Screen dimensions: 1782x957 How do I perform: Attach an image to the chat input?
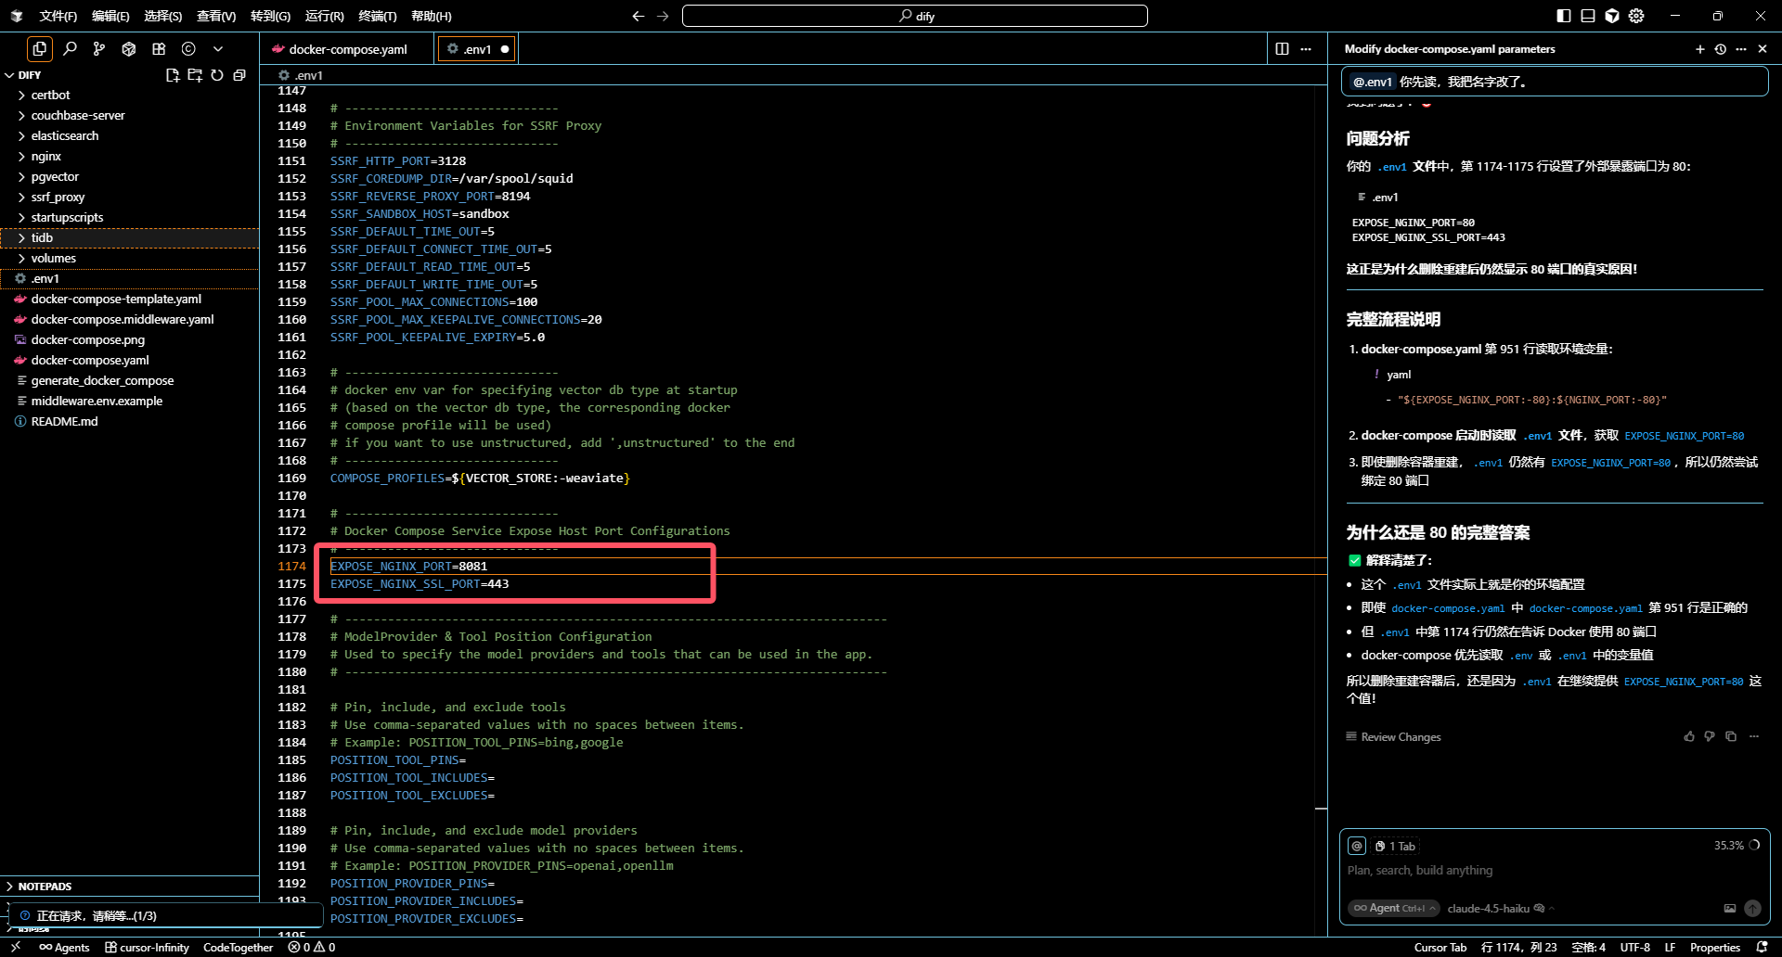1729,909
